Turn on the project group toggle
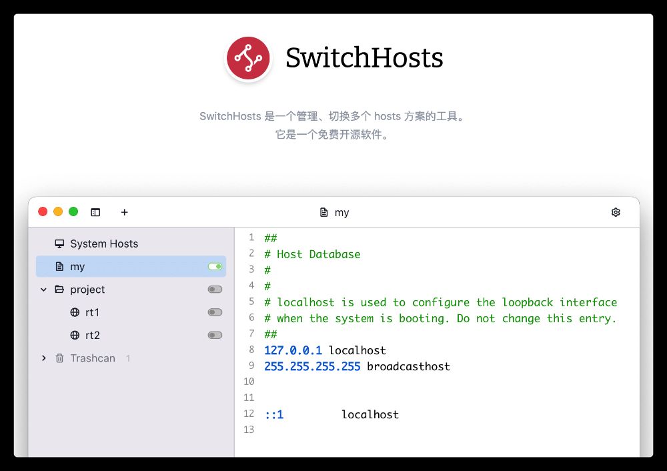 (213, 290)
